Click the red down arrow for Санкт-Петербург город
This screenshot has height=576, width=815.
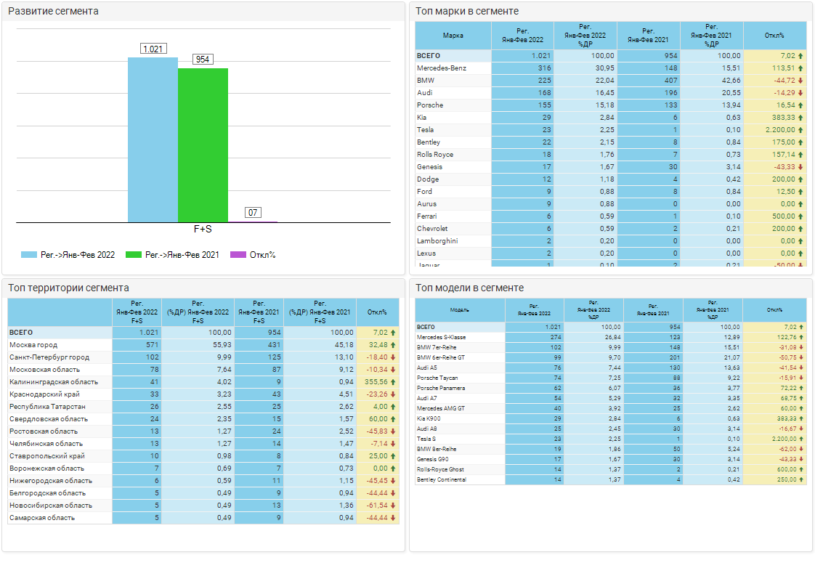[393, 357]
